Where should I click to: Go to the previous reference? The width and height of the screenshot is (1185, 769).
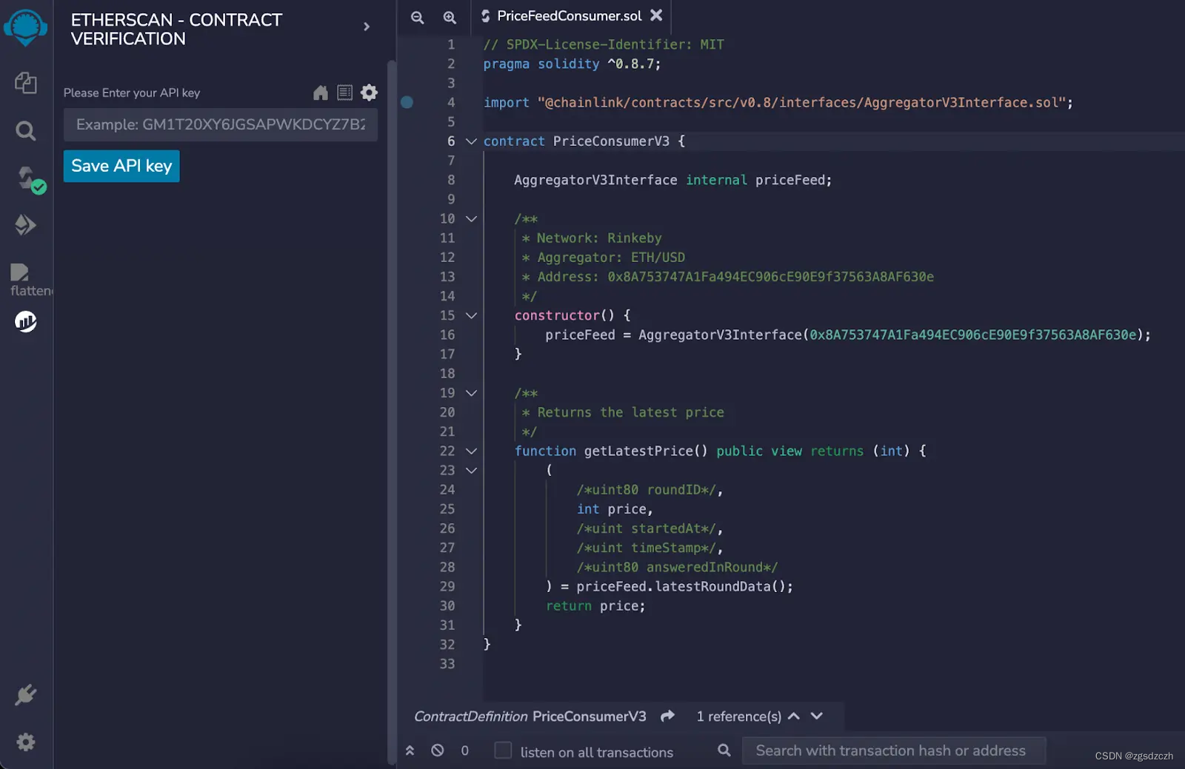[x=794, y=716]
